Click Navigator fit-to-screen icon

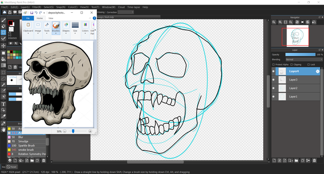[285, 22]
